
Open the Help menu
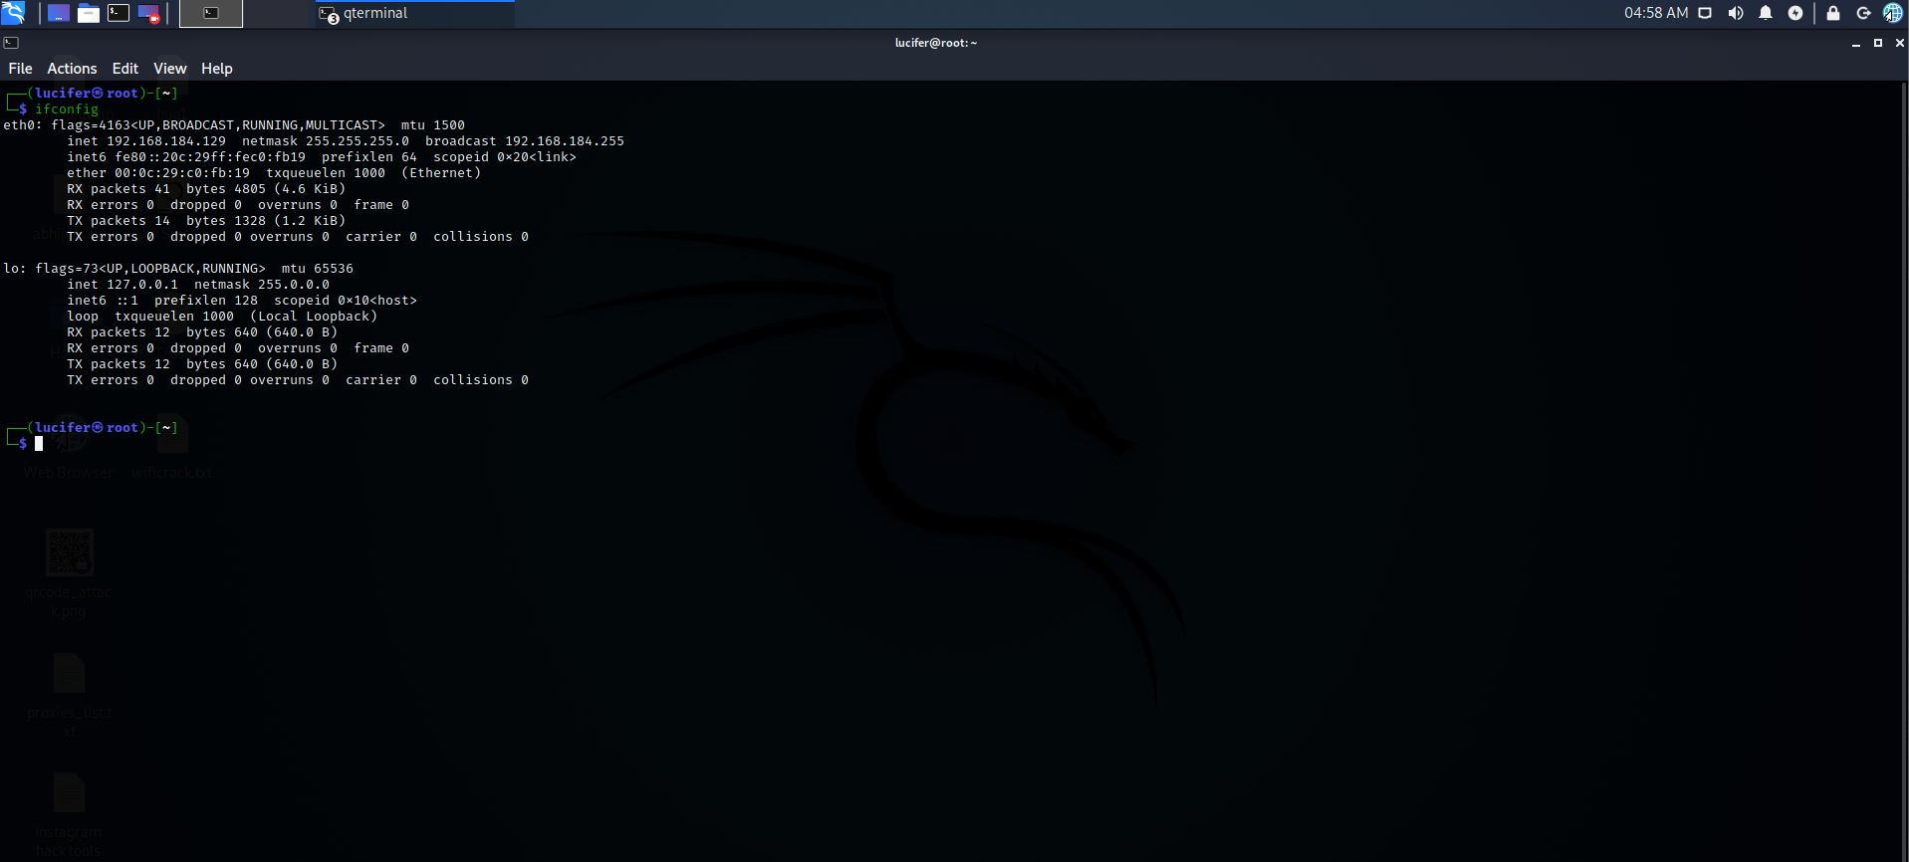pos(216,69)
